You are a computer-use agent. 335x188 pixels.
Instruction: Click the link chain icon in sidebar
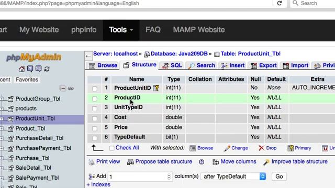(x=71, y=88)
